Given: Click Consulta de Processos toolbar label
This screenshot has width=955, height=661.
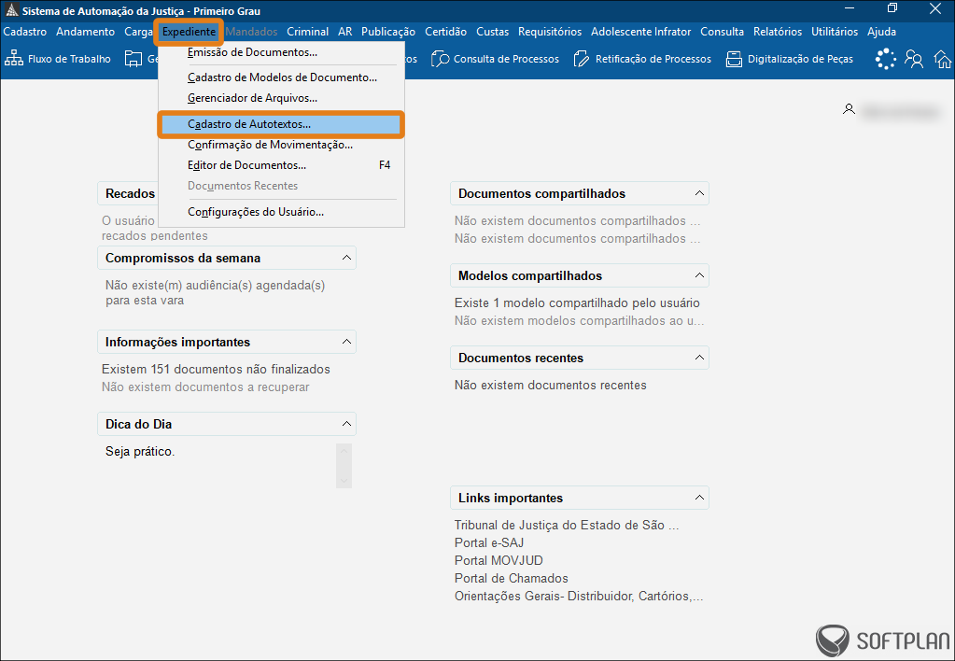Looking at the screenshot, I should click(x=506, y=59).
